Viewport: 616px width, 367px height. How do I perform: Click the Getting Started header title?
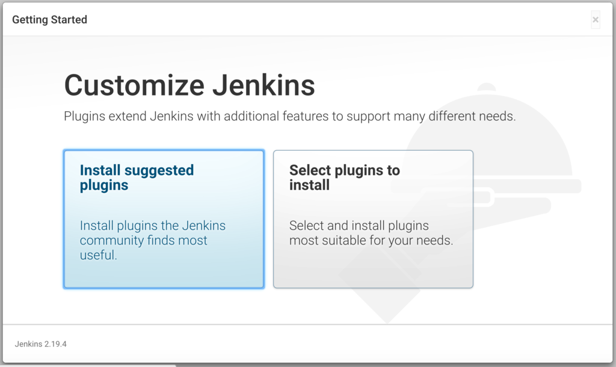(49, 20)
